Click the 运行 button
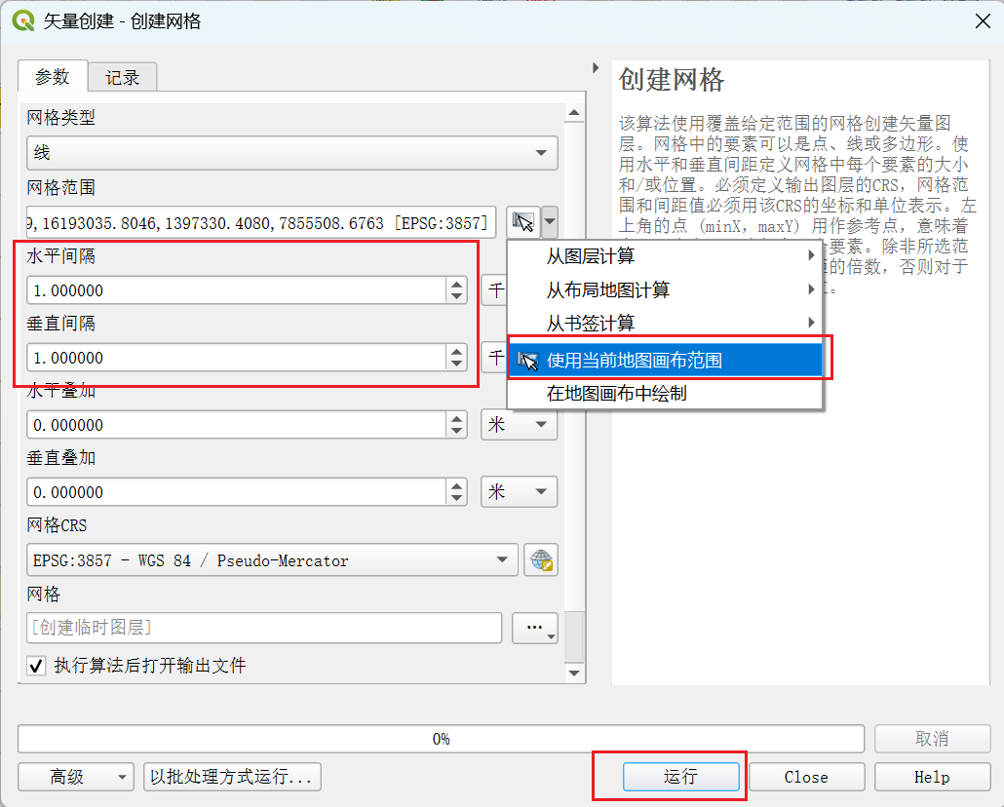 (x=680, y=777)
